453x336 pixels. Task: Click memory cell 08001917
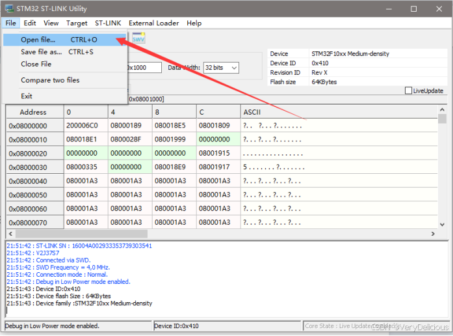[218, 167]
